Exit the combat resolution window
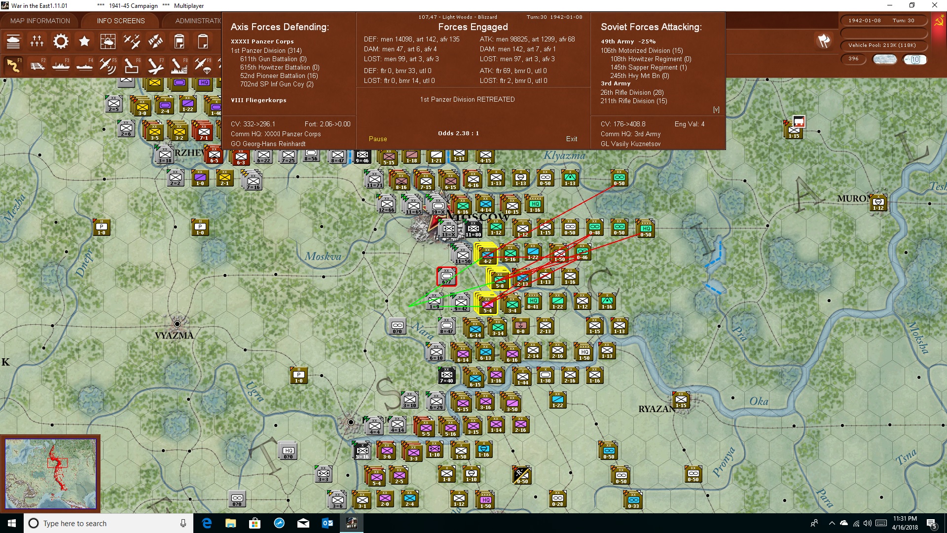Screen dimensions: 947x533 coord(572,139)
